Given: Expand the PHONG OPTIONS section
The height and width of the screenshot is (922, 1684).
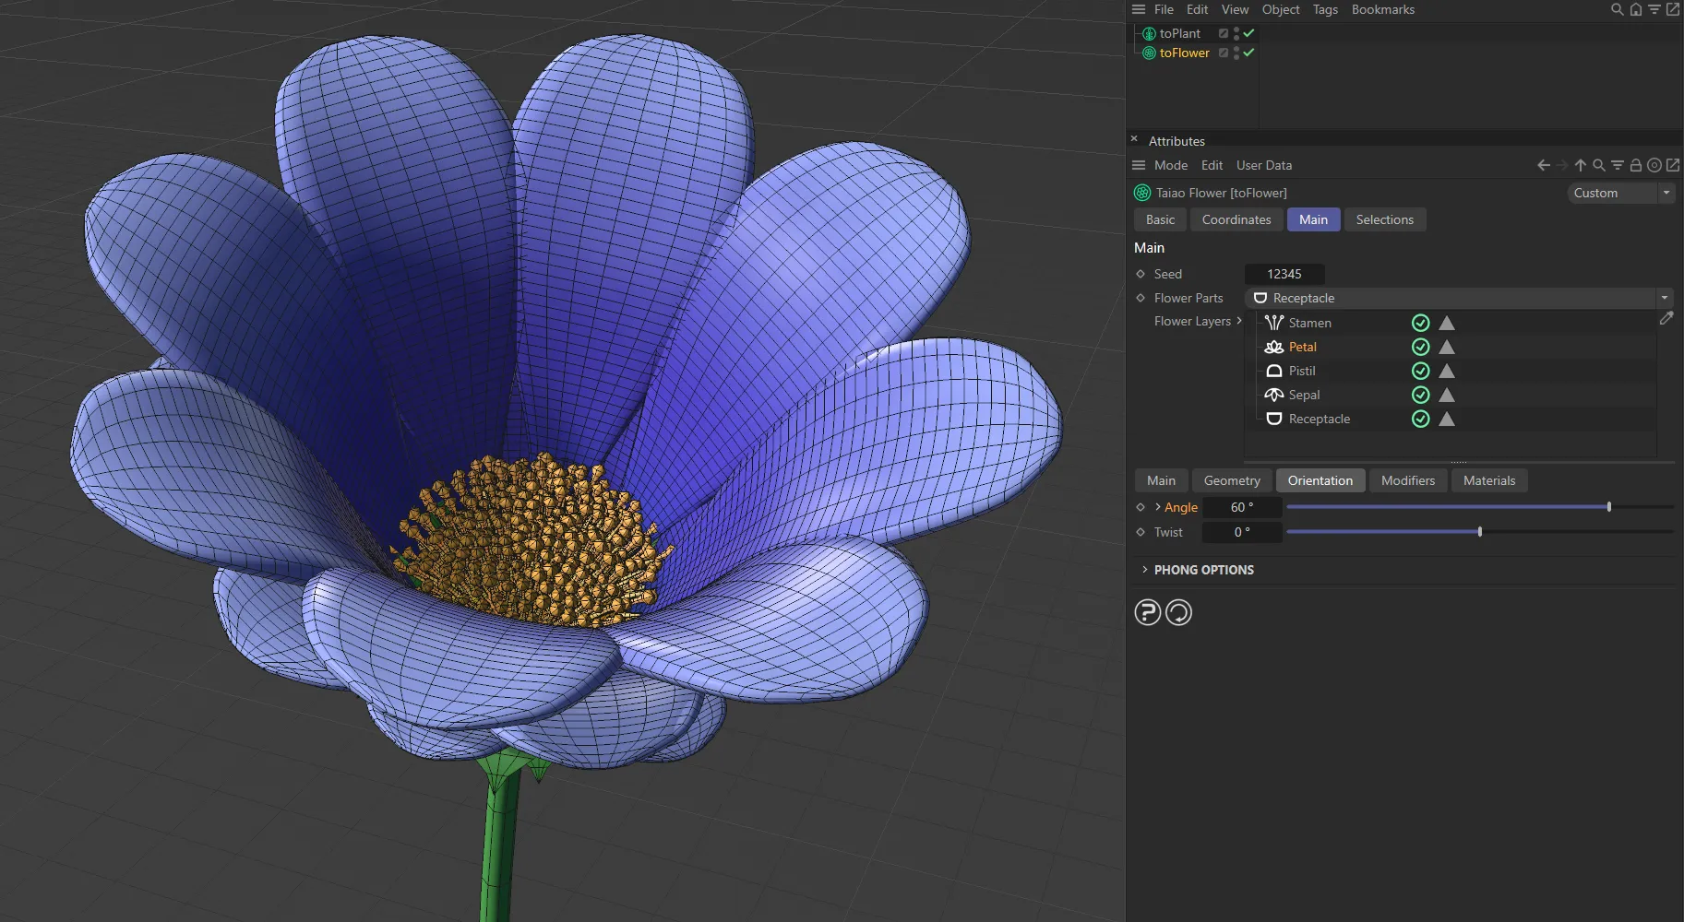Looking at the screenshot, I should 1203,569.
